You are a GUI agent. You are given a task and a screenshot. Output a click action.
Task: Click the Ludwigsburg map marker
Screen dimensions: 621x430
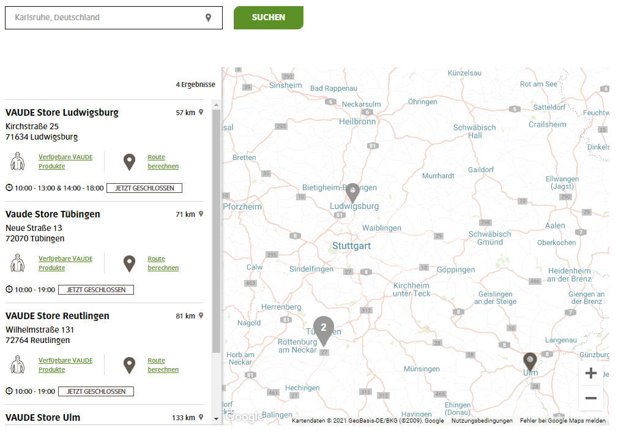coord(352,193)
